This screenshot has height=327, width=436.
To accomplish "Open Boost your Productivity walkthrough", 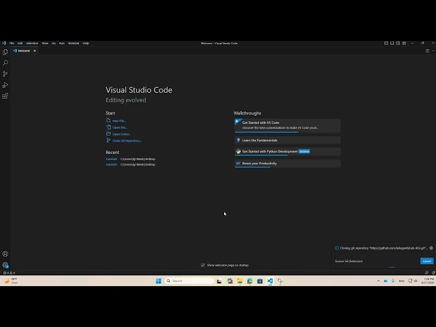I will coord(287,163).
